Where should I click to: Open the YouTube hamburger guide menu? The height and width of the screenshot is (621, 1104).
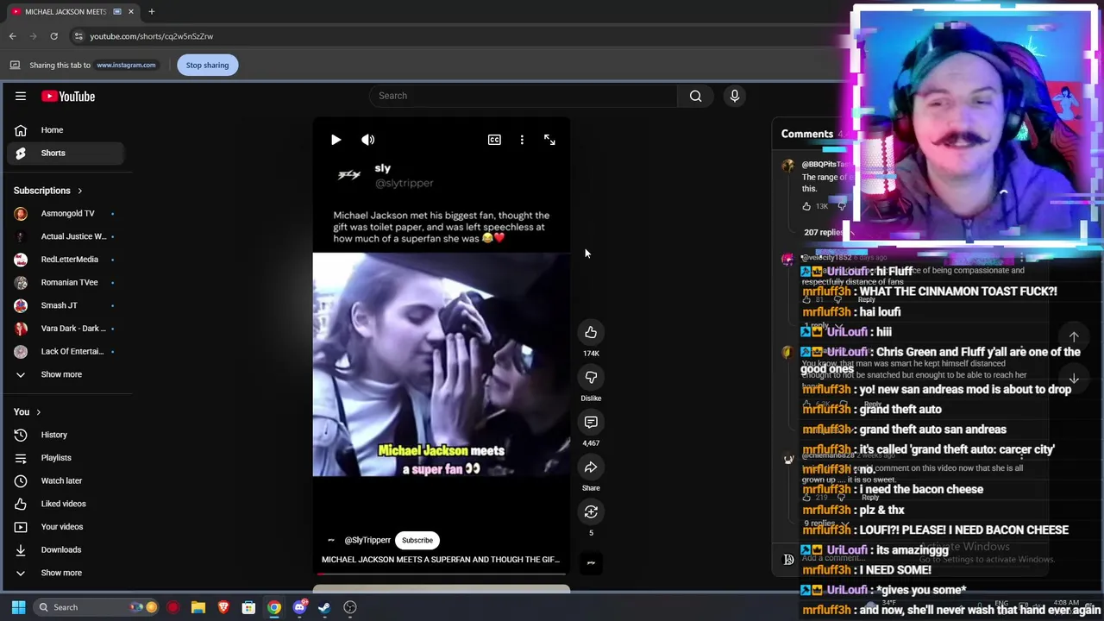[x=21, y=97]
